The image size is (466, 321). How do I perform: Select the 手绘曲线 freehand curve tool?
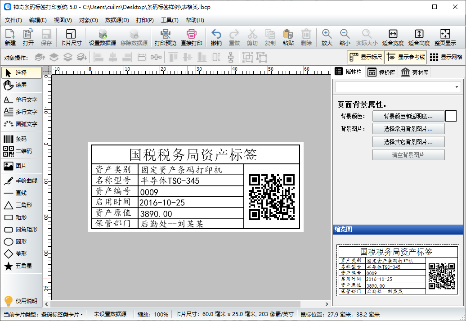[22, 181]
